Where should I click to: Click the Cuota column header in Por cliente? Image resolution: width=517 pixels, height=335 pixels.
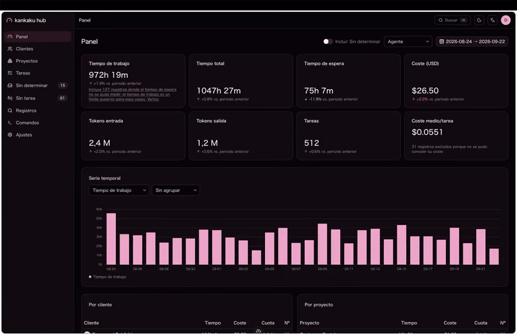268,323
